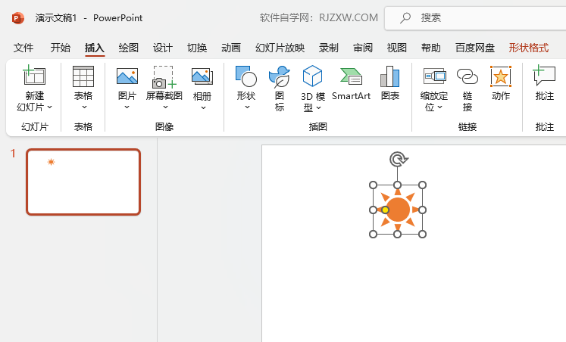Switch to the Transitions tab
The image size is (566, 342).
pos(197,48)
